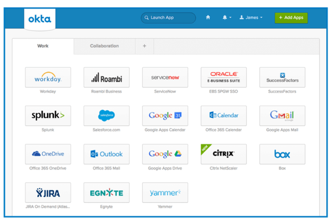The image size is (333, 223).
Task: Focus the Launch App search field
Action: tap(168, 18)
